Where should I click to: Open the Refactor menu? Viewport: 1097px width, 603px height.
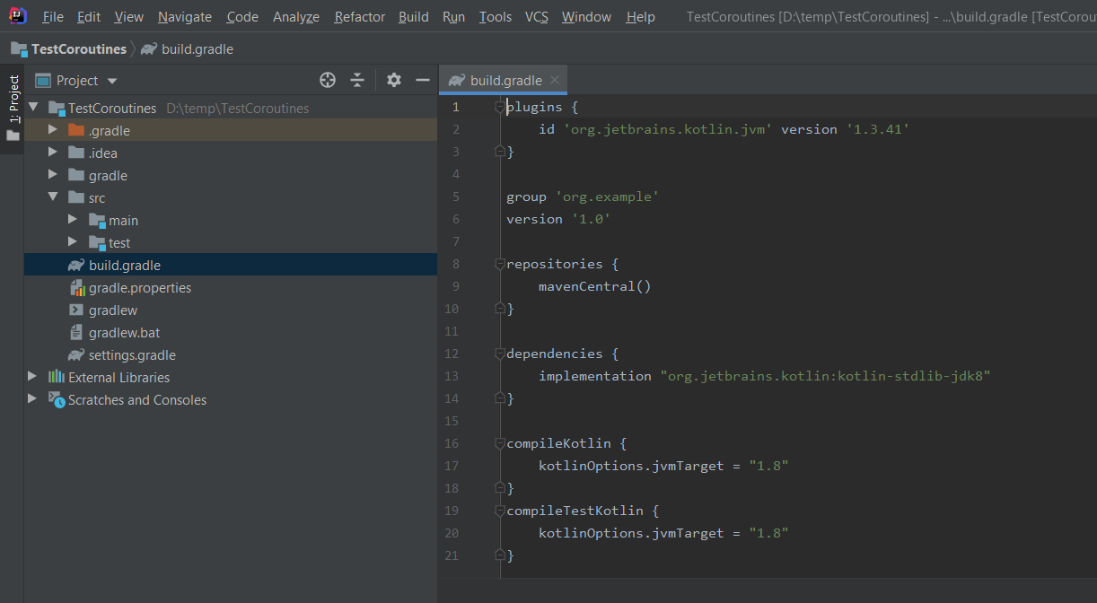pyautogui.click(x=359, y=17)
